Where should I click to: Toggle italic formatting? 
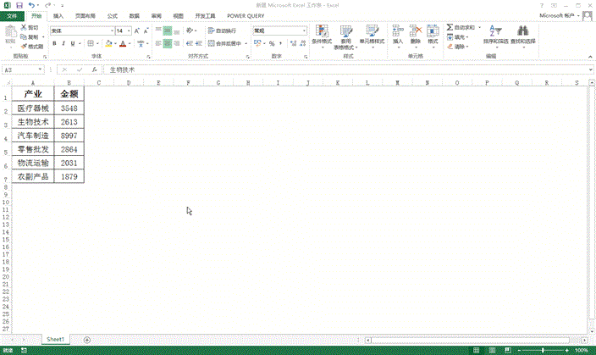tap(65, 43)
